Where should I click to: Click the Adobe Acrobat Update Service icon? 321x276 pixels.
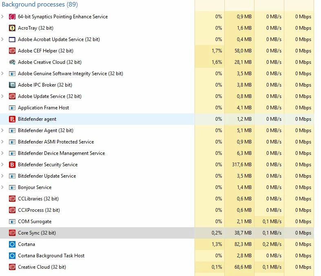(x=12, y=39)
